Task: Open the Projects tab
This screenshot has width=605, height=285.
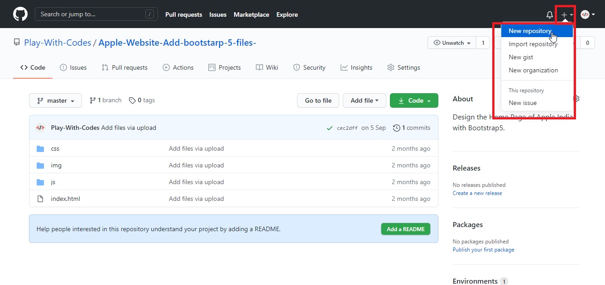Action: (x=225, y=67)
